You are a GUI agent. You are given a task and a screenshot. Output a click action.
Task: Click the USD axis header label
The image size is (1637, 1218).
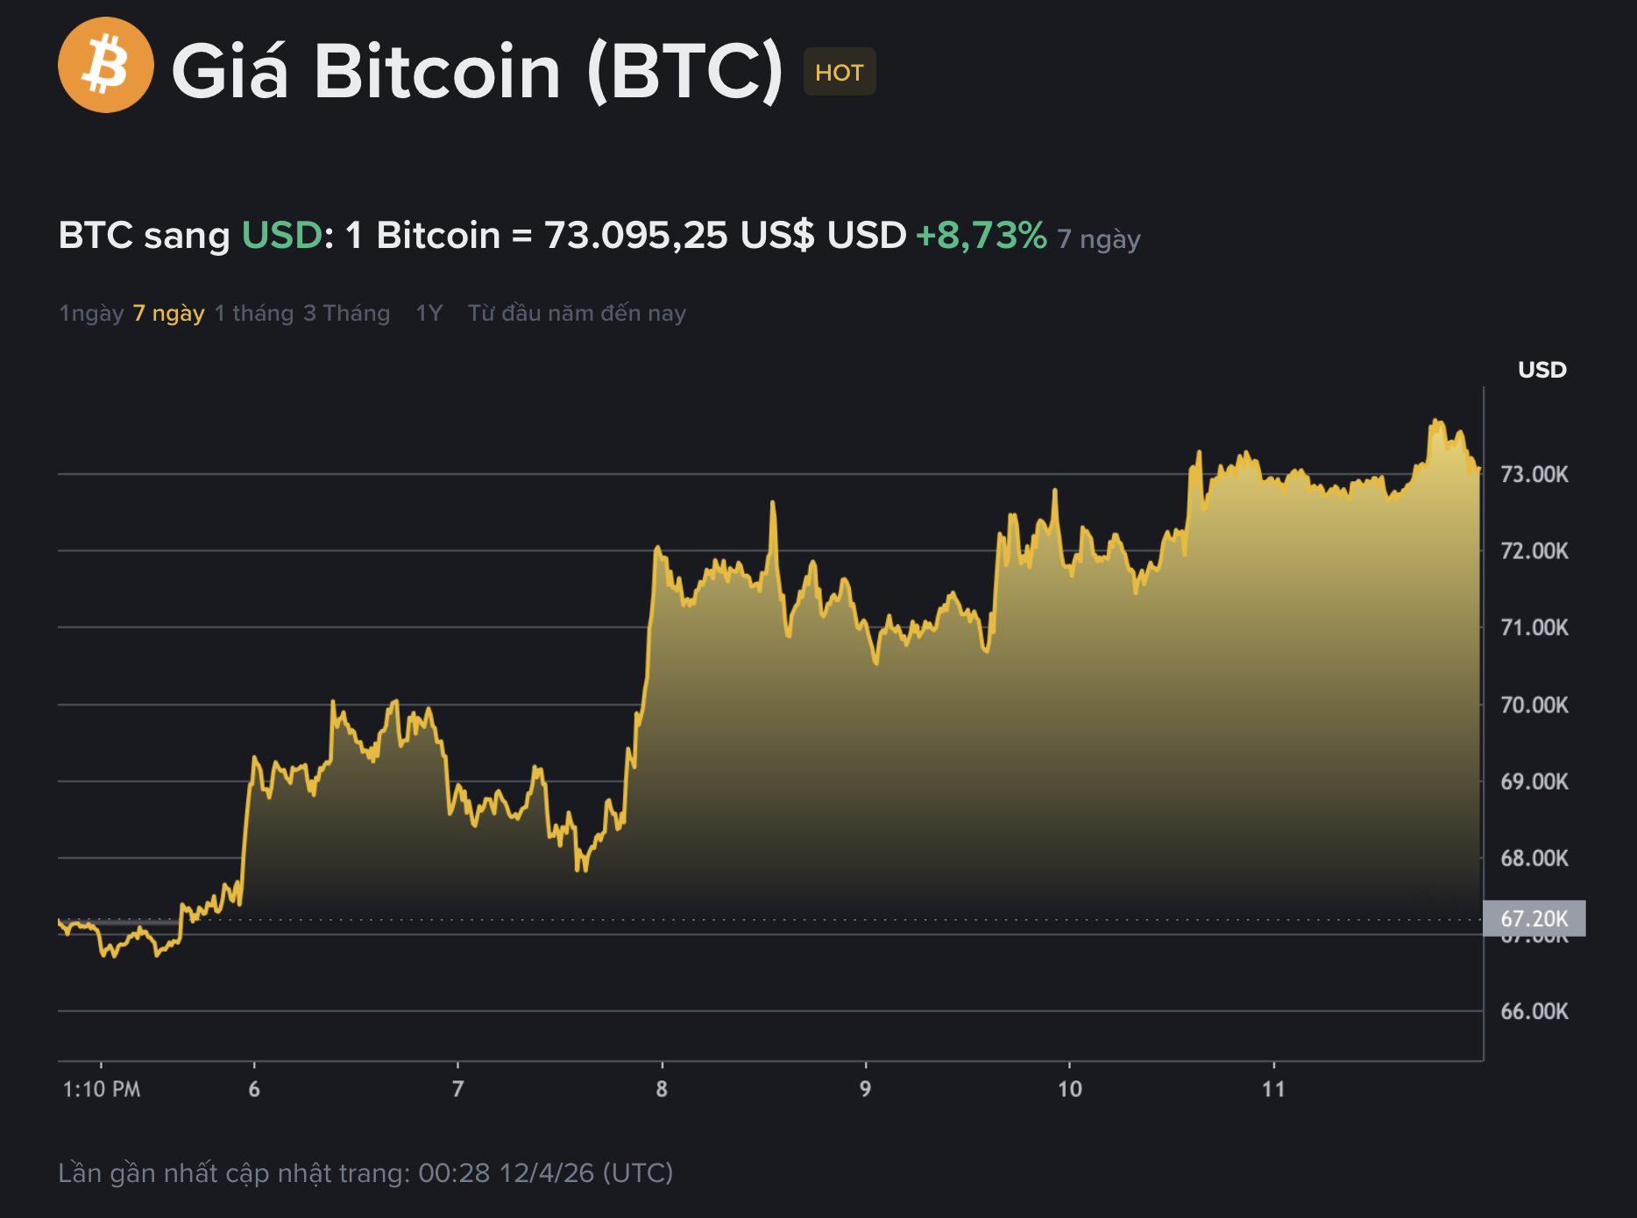pos(1541,369)
